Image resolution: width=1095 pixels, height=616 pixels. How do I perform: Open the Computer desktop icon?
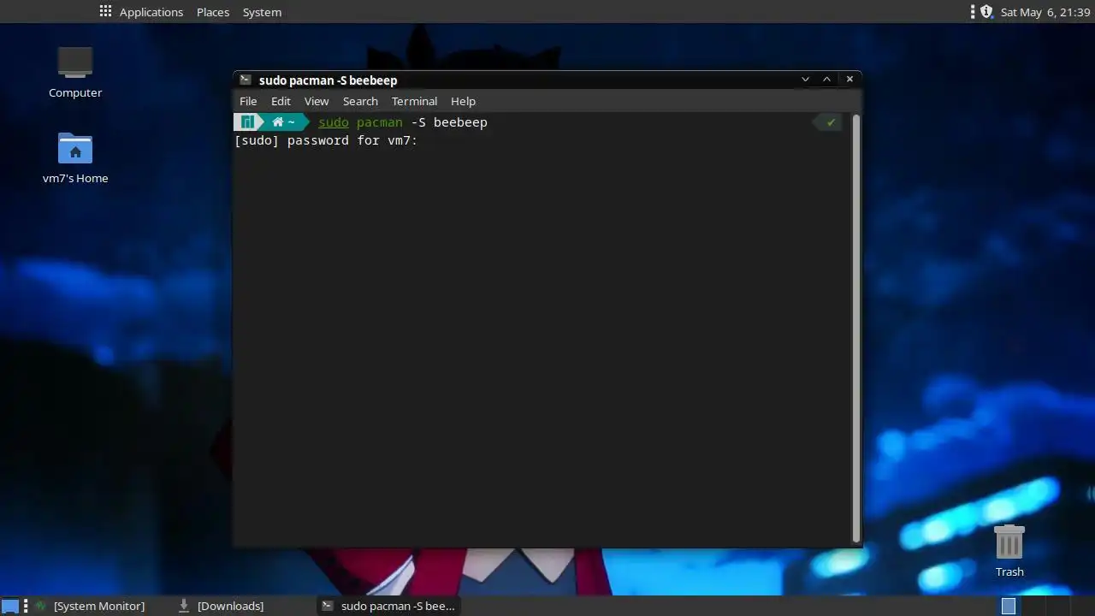click(x=75, y=73)
